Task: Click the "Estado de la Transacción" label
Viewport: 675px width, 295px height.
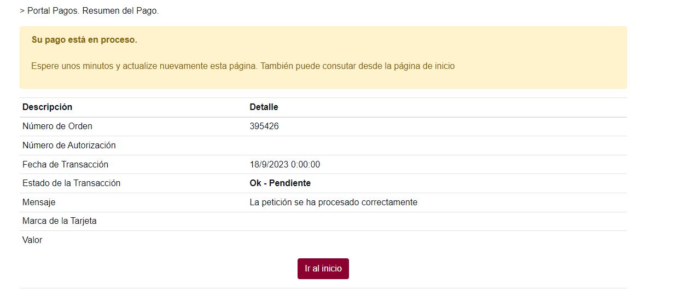Action: tap(71, 183)
